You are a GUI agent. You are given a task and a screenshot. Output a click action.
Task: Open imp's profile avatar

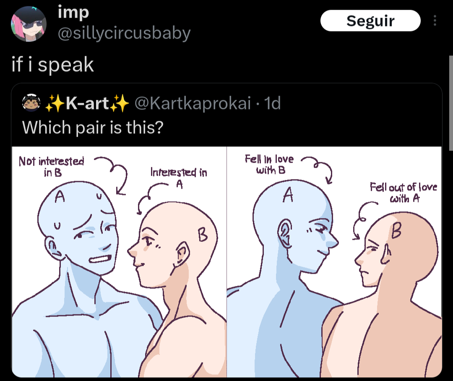29,24
